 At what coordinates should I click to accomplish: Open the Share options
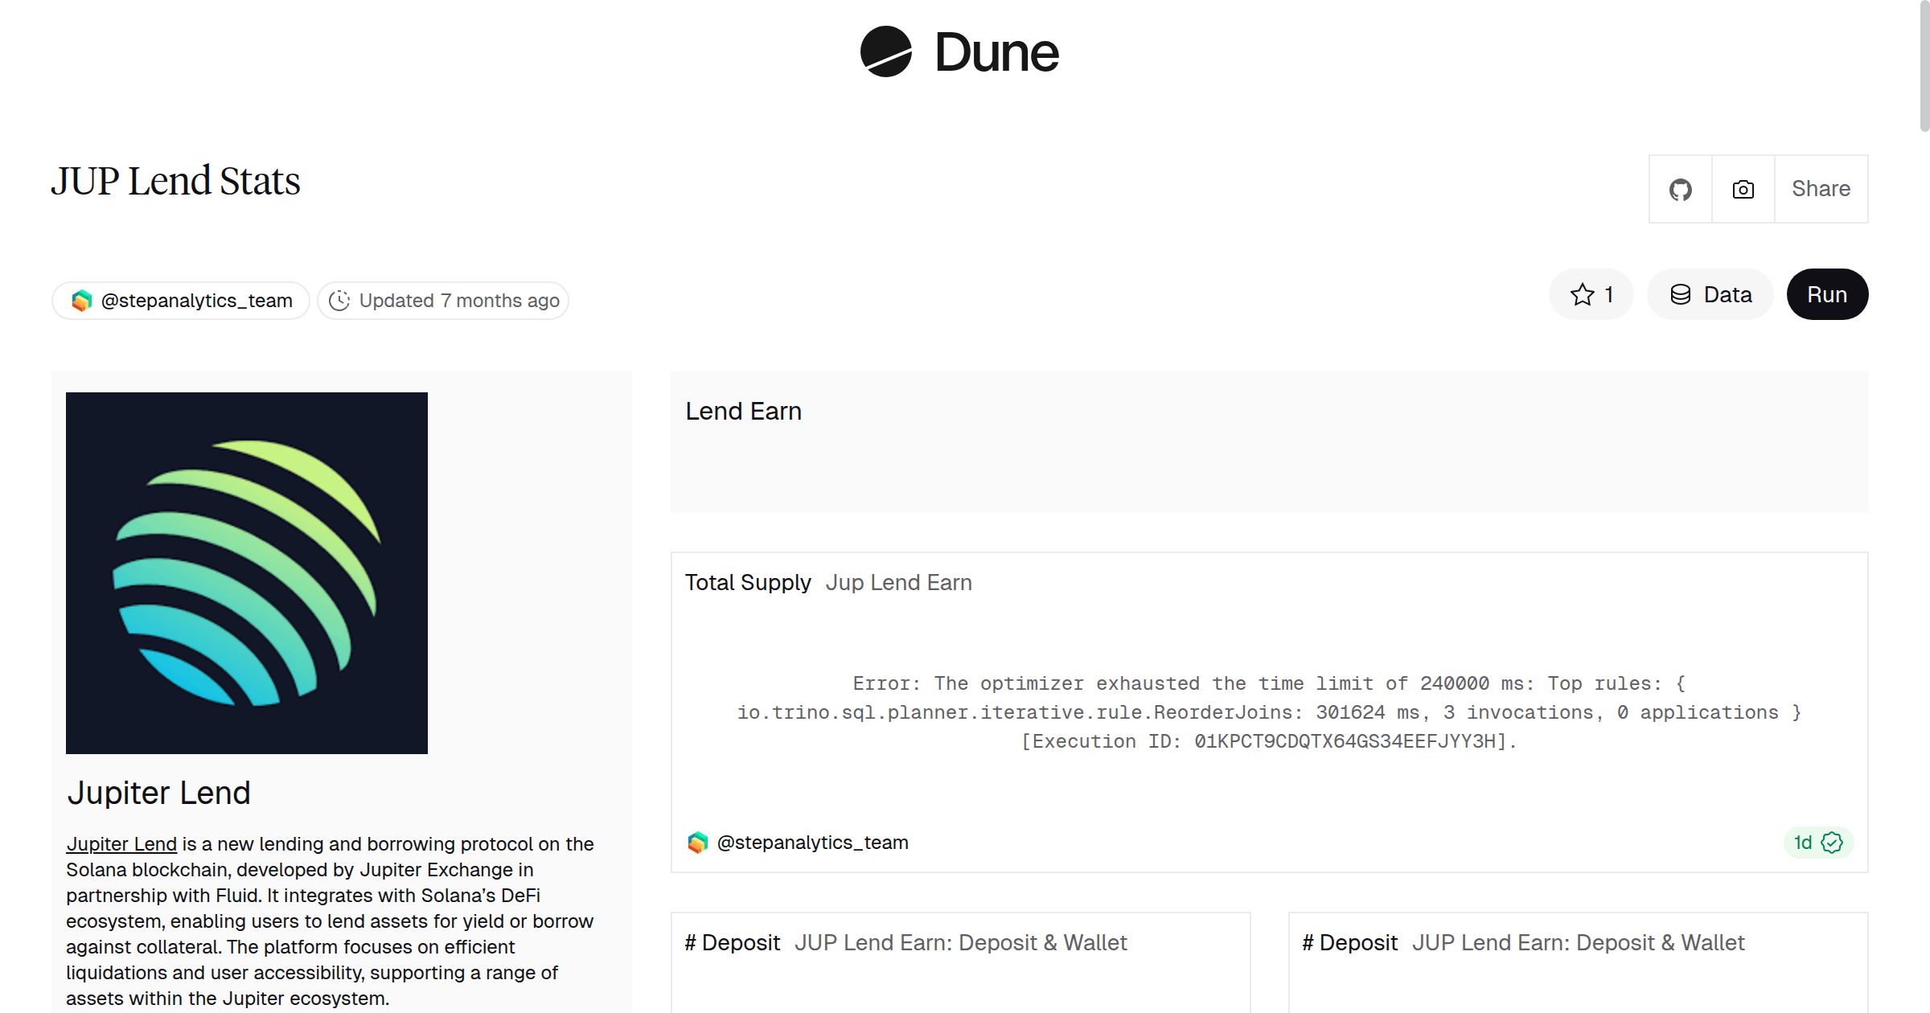(1821, 189)
